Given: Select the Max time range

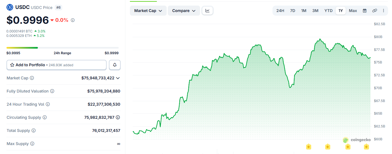Looking at the screenshot, I should pyautogui.click(x=353, y=11).
